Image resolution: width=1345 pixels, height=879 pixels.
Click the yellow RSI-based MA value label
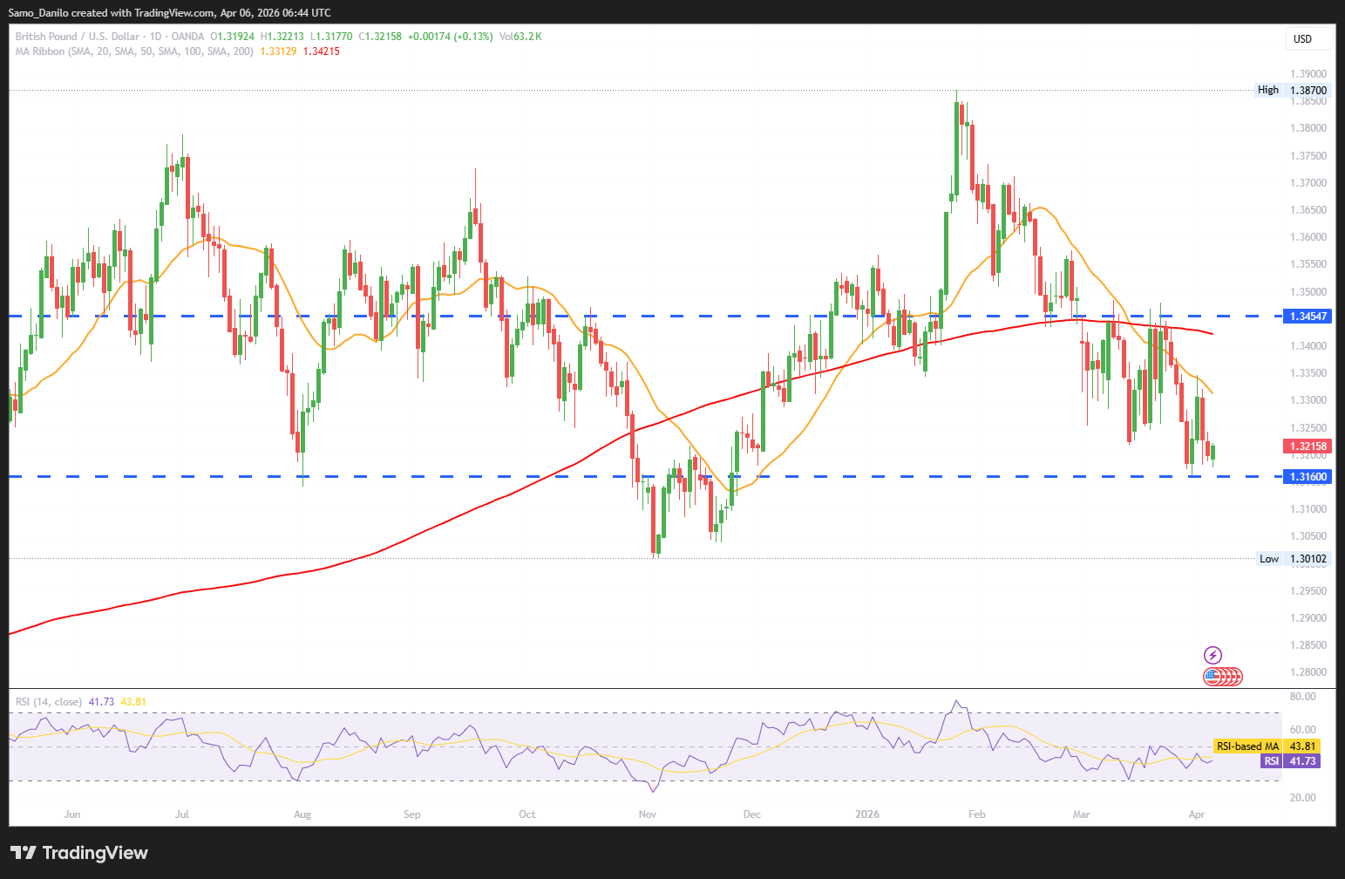(x=1267, y=746)
